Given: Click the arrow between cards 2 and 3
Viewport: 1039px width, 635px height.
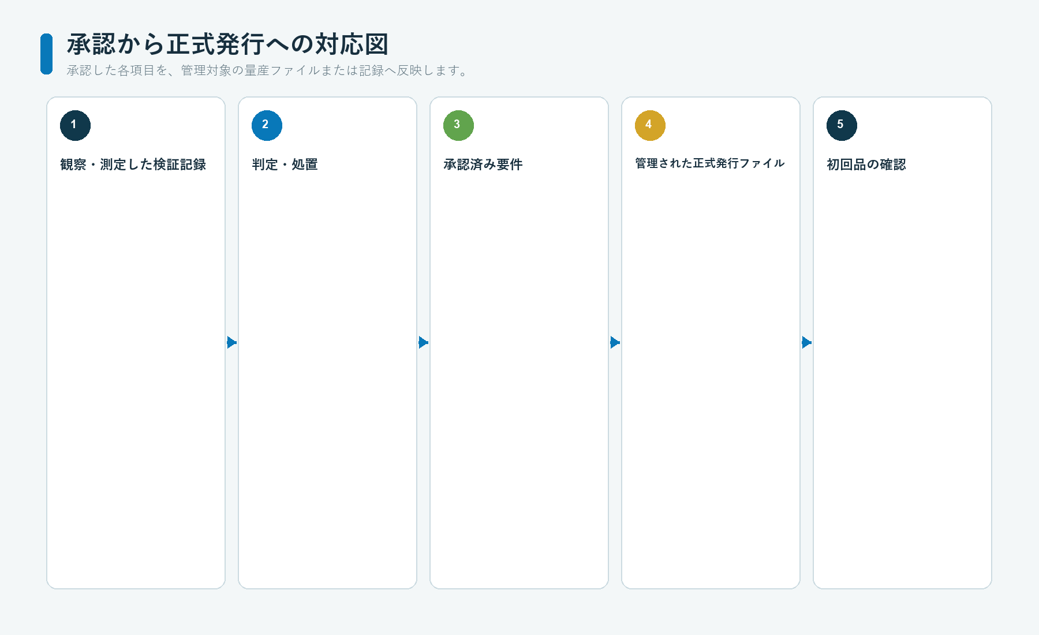Looking at the screenshot, I should tap(424, 342).
